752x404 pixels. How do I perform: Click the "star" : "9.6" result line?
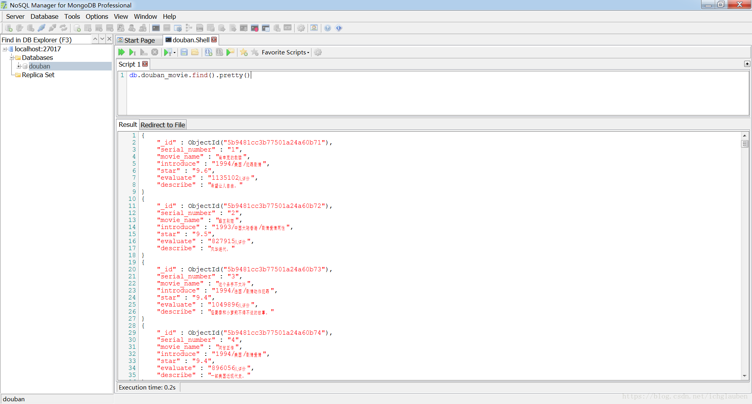click(x=186, y=171)
